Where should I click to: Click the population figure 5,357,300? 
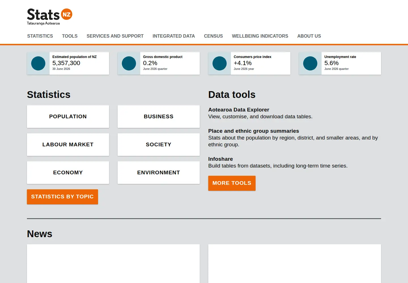(x=66, y=63)
